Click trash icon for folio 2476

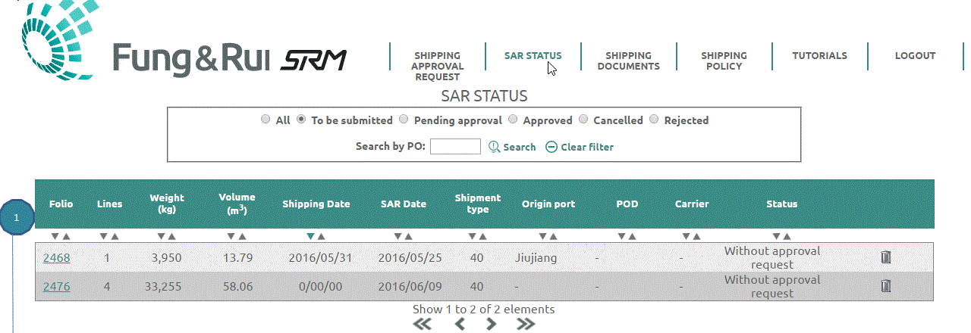pos(885,286)
